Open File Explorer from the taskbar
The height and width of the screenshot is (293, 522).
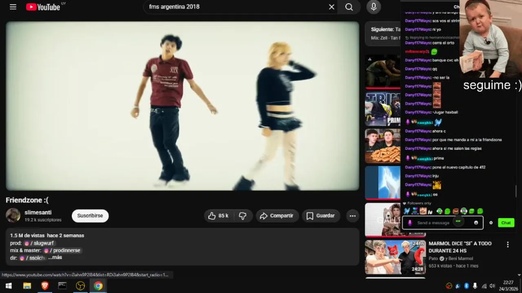click(x=27, y=286)
